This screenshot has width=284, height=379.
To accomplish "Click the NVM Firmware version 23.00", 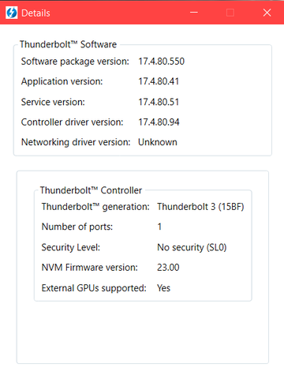I will coord(168,268).
